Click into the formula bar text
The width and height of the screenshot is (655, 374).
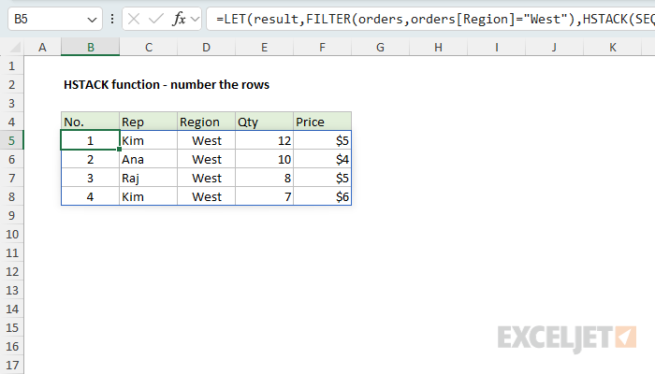[x=430, y=19]
